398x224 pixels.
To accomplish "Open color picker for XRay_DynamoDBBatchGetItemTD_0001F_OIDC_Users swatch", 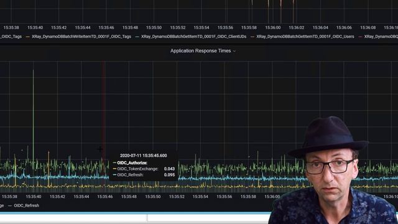I will tap(252, 37).
